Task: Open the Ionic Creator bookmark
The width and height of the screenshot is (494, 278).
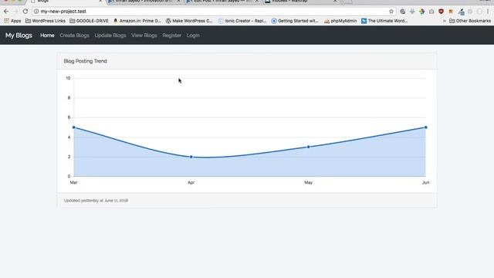Action: [242, 21]
